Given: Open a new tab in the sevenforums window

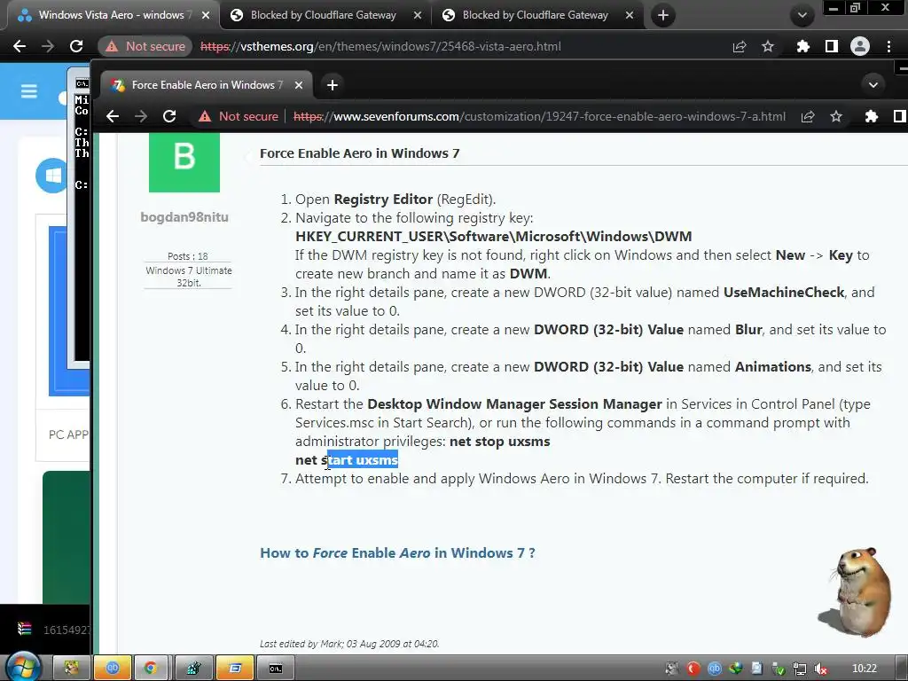Looking at the screenshot, I should pyautogui.click(x=333, y=85).
